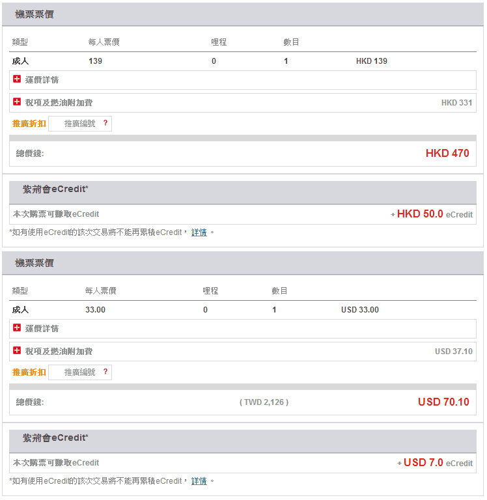487x500 pixels.
Task: Expand the 運價詳情 label text in the HKD section
Action: [x=42, y=80]
